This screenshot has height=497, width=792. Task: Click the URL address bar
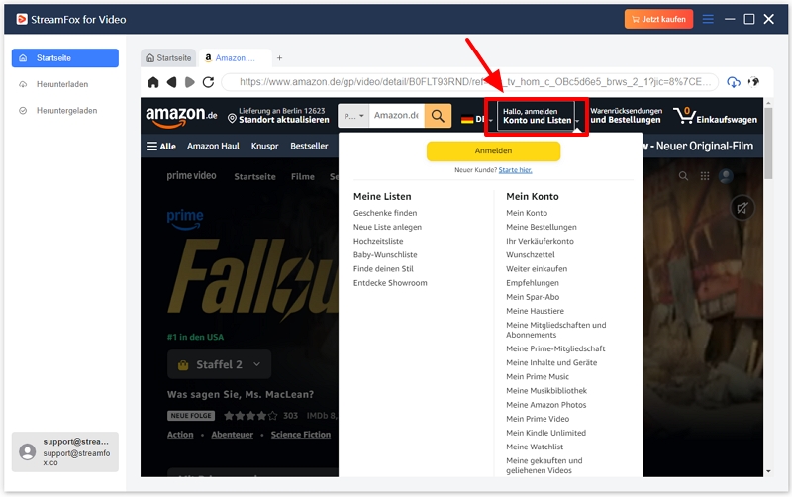pos(469,82)
